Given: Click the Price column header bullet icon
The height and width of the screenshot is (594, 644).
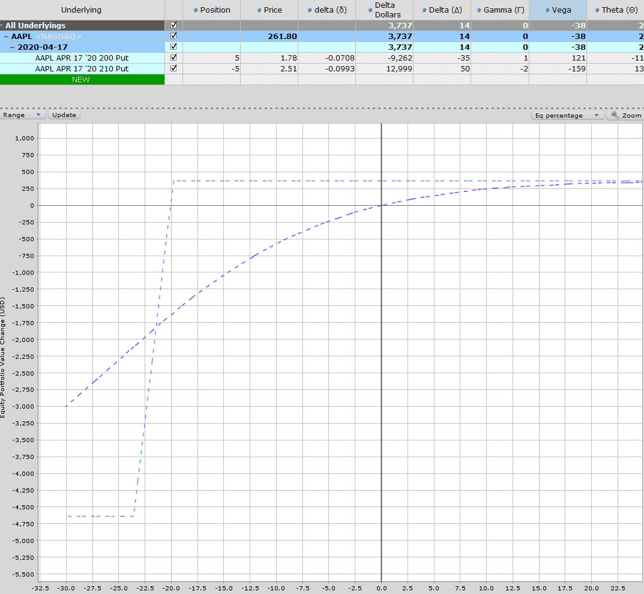Looking at the screenshot, I should [x=259, y=10].
